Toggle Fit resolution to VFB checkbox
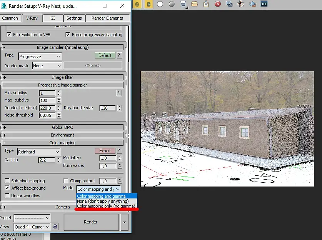This screenshot has width=322, height=240. 9,35
